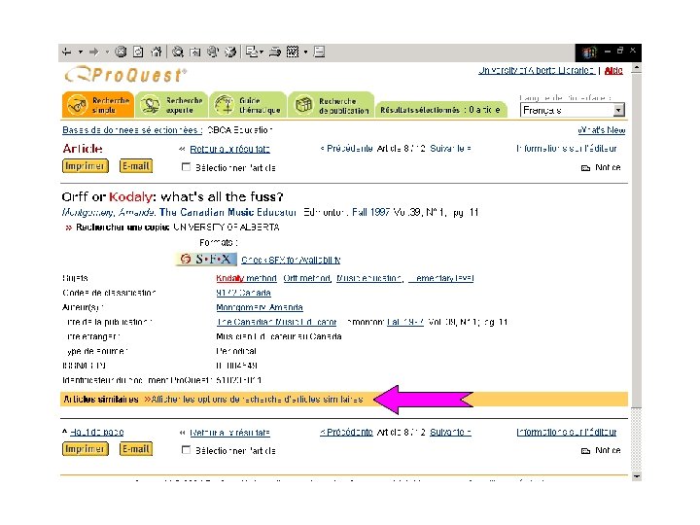Open the Recherche experte tab
700x525 pixels.
click(x=172, y=105)
